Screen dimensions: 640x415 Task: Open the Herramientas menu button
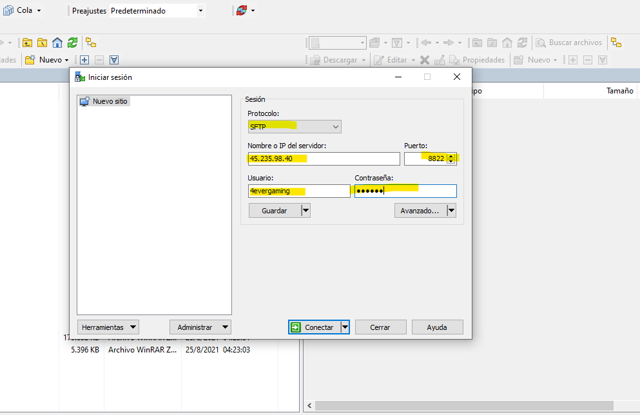(x=108, y=327)
